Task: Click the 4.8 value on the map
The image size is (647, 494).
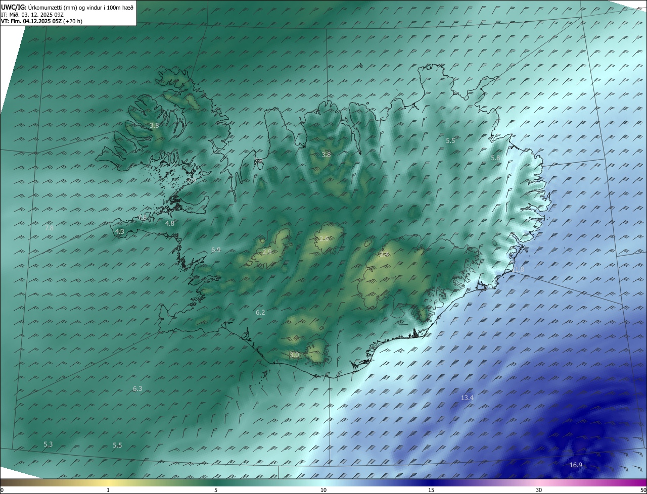Action: tap(170, 223)
